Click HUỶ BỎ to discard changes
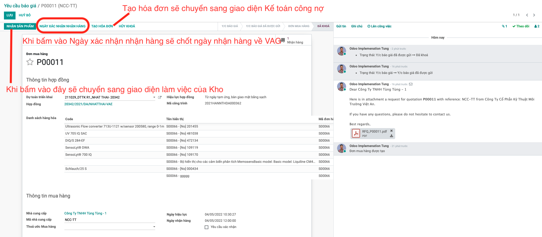This screenshot has width=542, height=237. (25, 15)
